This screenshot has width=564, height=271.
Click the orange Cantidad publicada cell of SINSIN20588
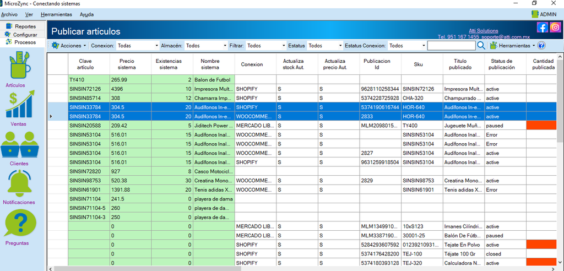(541, 126)
